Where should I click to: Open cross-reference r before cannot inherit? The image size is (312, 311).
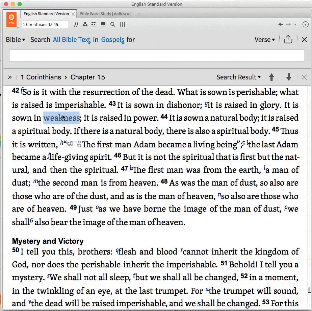click(181, 250)
